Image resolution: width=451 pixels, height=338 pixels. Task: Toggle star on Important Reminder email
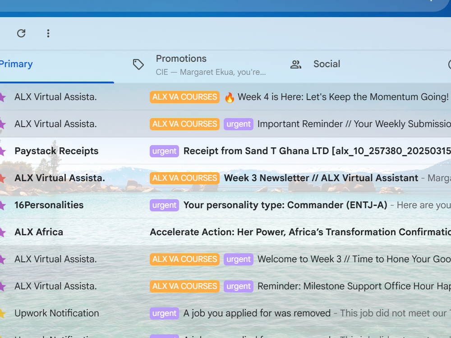click(2, 124)
